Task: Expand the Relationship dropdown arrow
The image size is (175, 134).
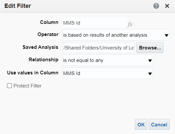Action: 150,61
